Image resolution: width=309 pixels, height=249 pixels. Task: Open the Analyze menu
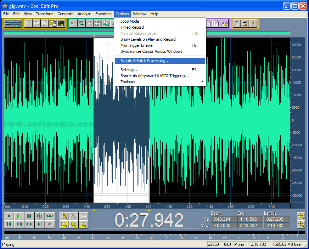click(84, 14)
